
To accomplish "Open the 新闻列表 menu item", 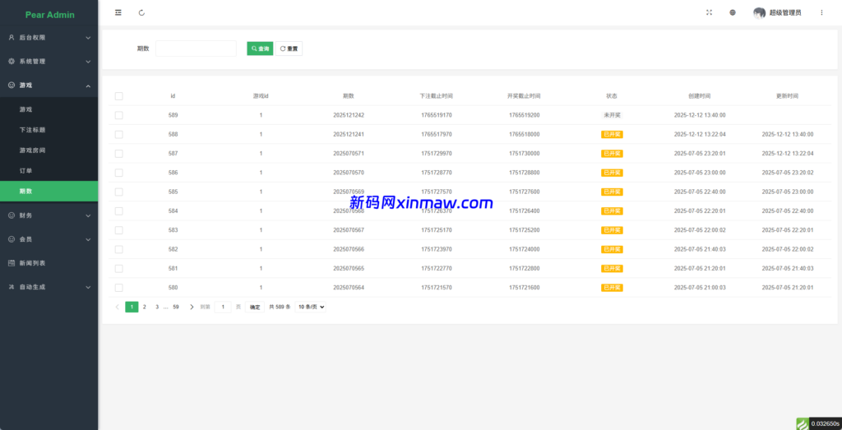I will (49, 263).
